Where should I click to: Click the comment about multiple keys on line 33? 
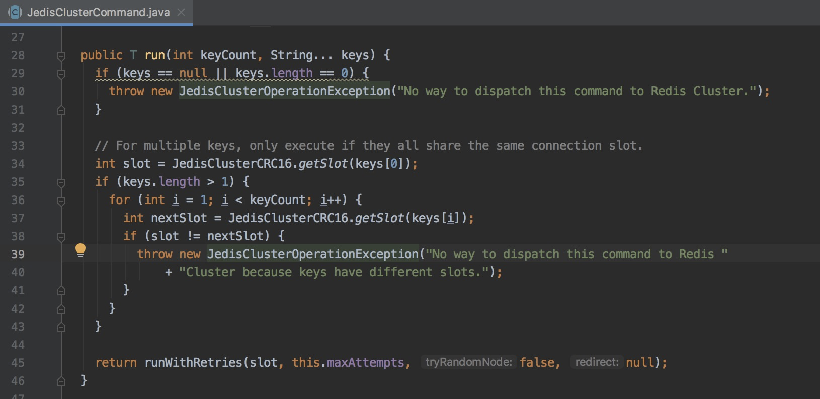369,146
